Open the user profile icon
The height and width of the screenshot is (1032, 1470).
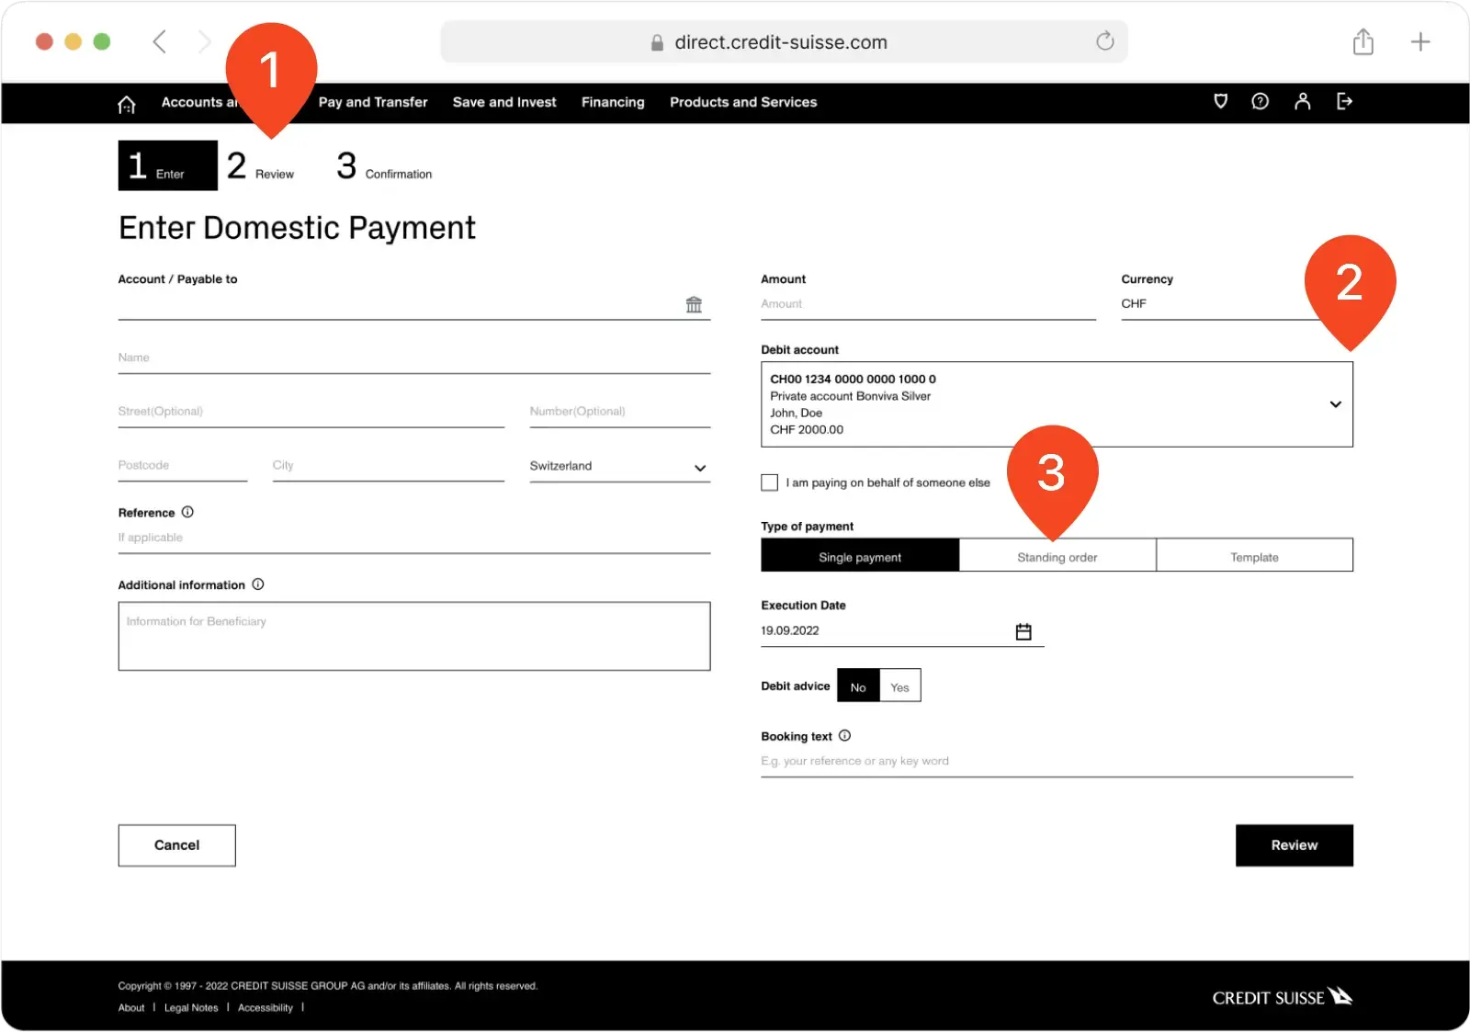[x=1303, y=102]
